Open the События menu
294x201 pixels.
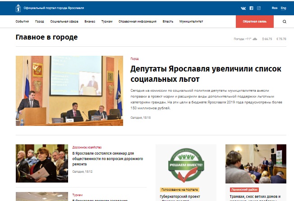[22, 22]
